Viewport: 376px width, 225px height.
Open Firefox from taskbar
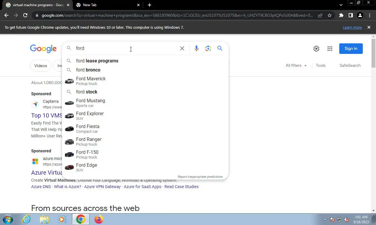click(x=99, y=219)
